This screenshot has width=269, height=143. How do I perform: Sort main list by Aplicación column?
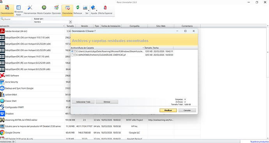[32, 26]
